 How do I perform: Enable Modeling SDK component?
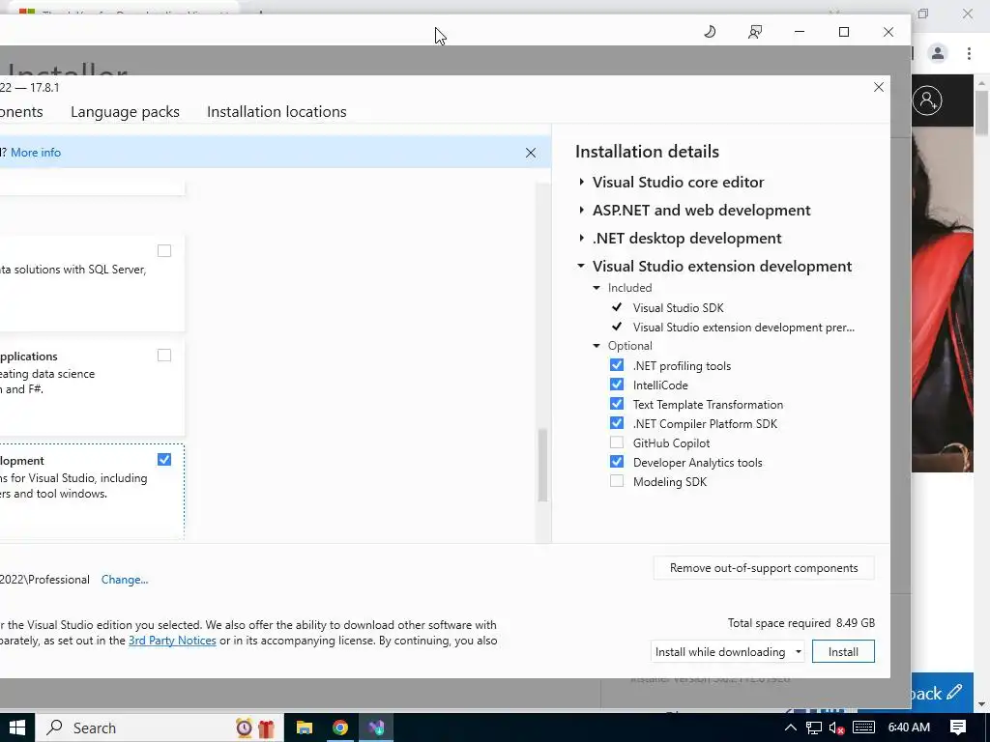(616, 481)
